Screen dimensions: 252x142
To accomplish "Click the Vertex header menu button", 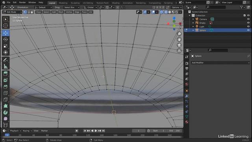I will click(x=69, y=12).
